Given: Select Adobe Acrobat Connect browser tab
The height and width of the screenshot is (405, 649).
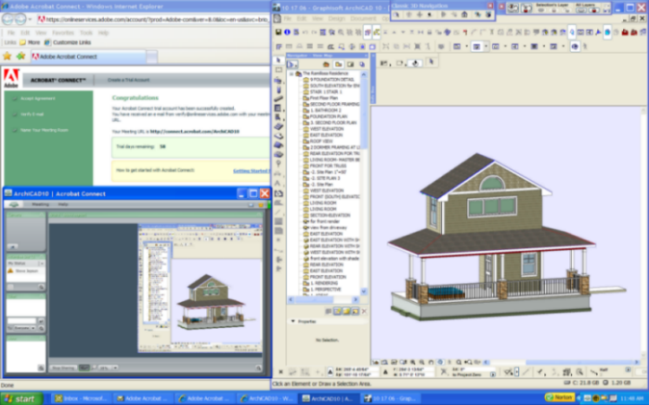Looking at the screenshot, I should click(89, 57).
